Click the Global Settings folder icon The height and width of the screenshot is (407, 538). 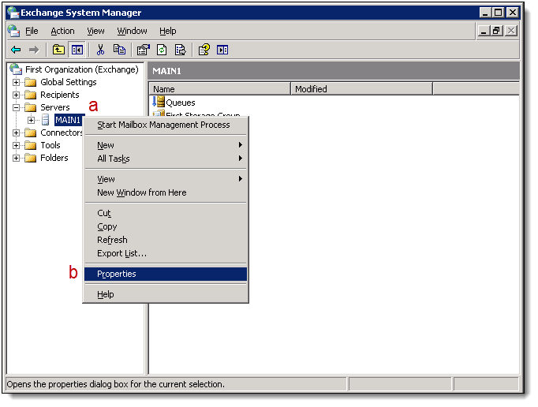[31, 82]
